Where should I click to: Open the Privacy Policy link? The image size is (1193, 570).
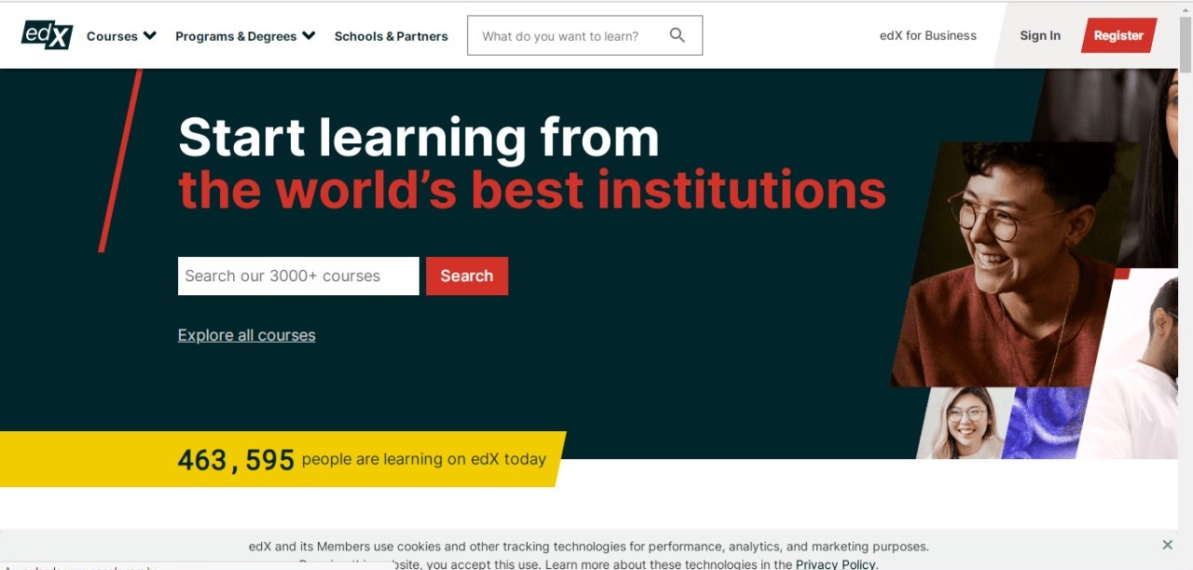pos(835,564)
